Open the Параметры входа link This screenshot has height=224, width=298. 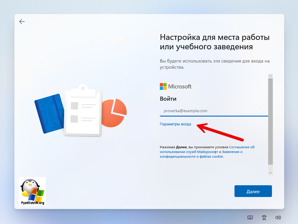pos(175,124)
